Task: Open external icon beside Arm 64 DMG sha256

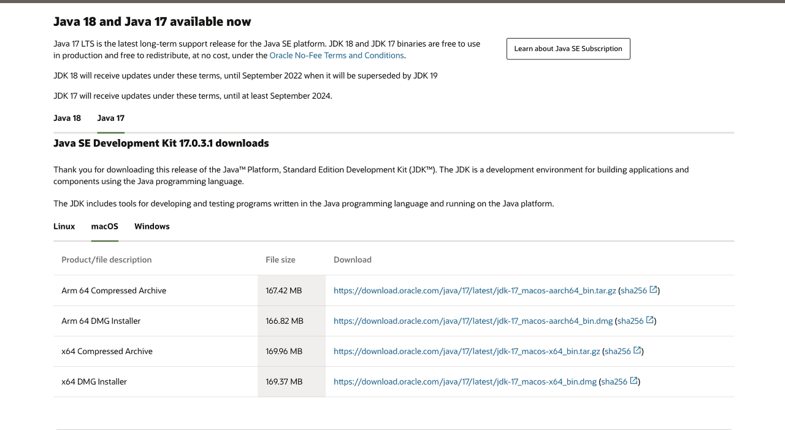Action: pos(650,320)
